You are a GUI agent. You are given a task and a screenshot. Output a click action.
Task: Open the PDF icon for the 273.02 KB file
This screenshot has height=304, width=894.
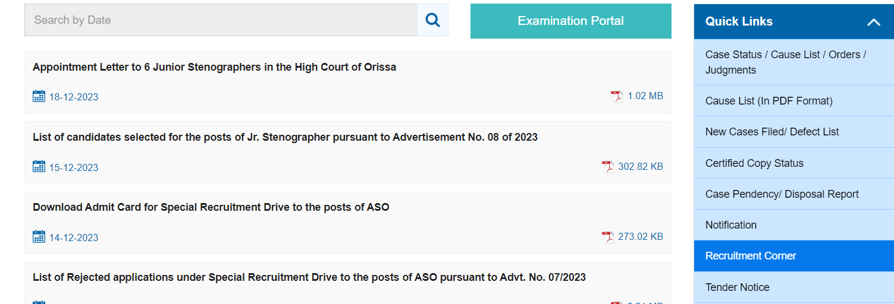coord(608,237)
